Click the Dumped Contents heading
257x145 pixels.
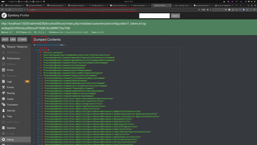47,40
